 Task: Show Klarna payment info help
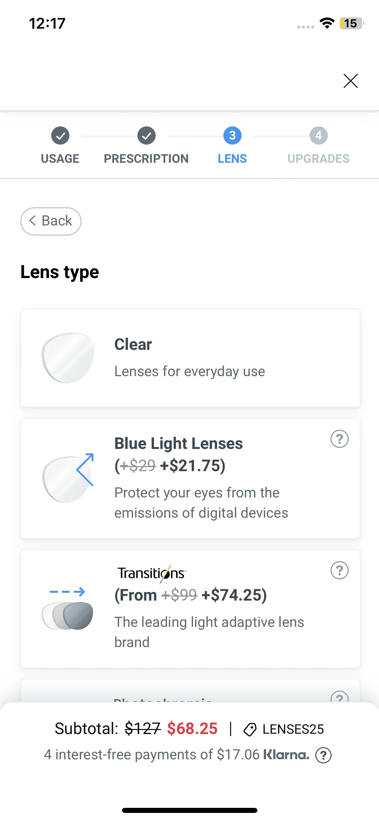pyautogui.click(x=323, y=755)
